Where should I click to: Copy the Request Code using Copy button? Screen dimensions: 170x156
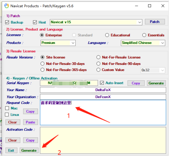tap(31, 111)
